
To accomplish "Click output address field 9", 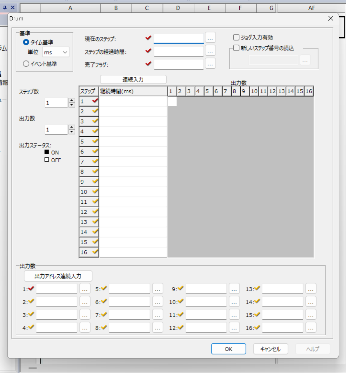I will 206,289.
